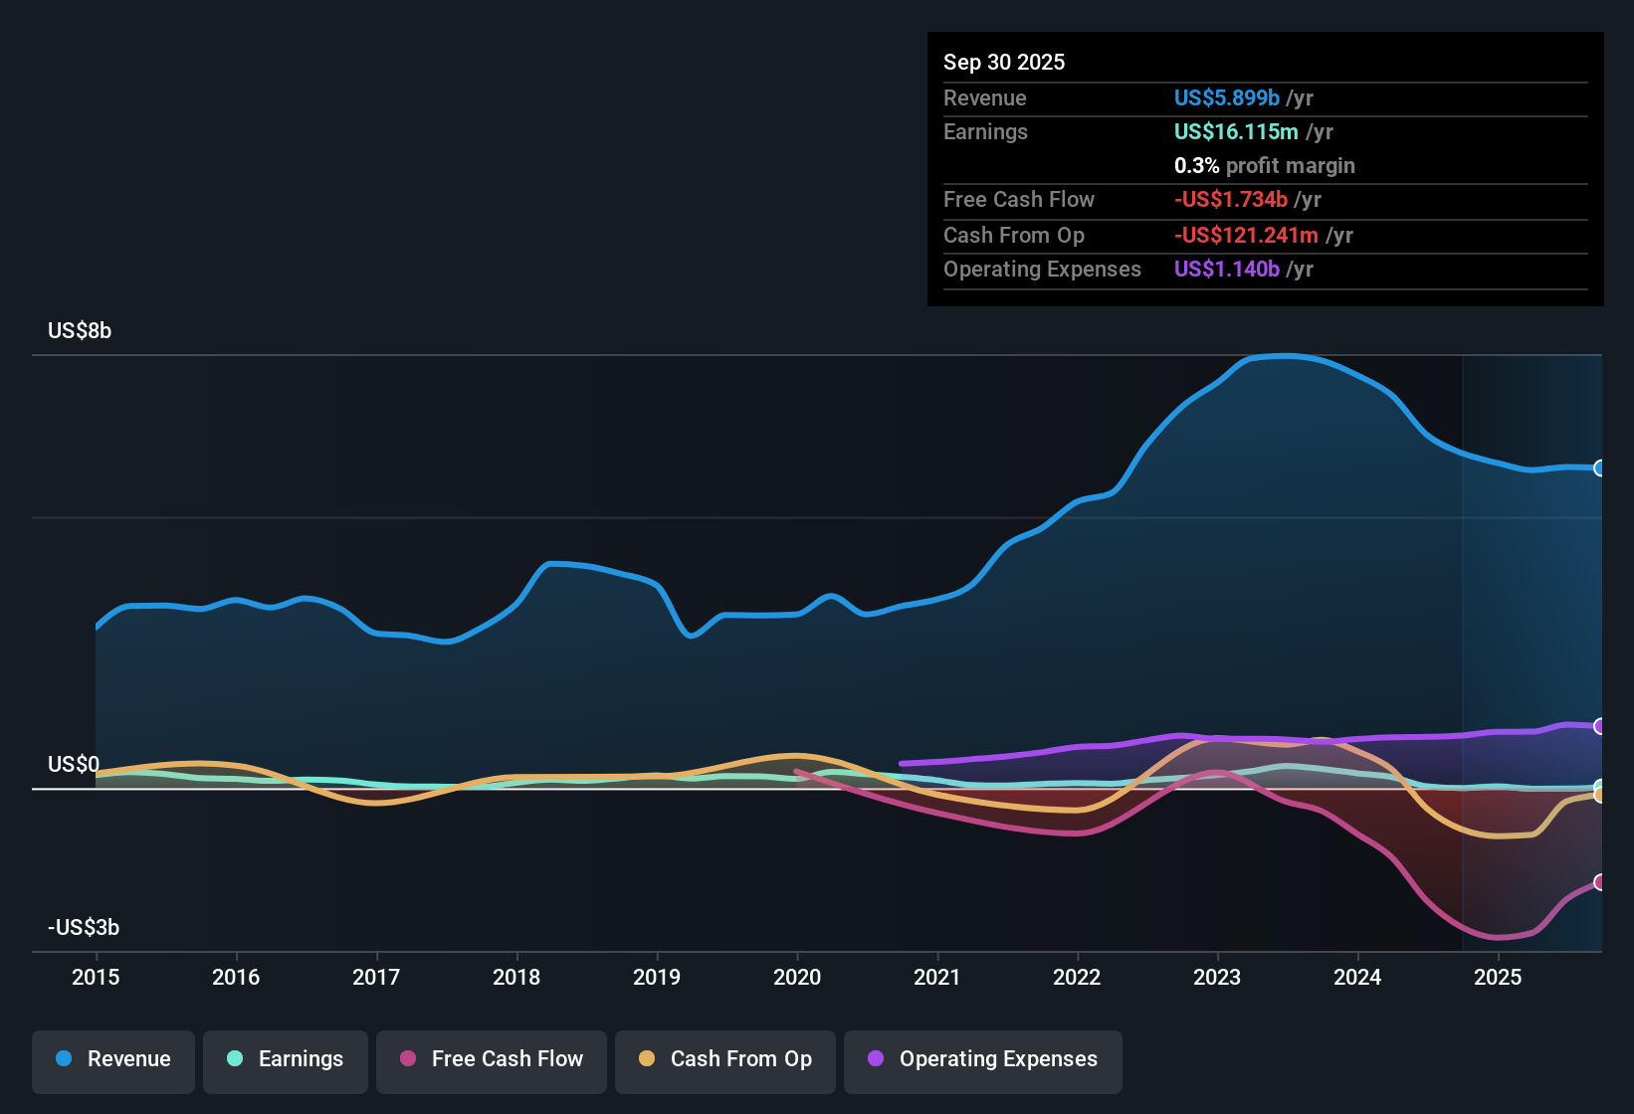Click the teal Earnings color swatch
The image size is (1634, 1114).
(235, 1059)
